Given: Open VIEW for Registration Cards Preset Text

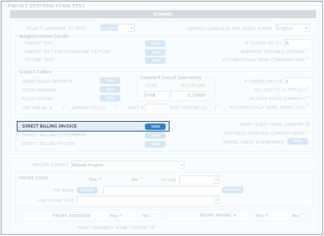Looking at the screenshot, I should 155,44.
